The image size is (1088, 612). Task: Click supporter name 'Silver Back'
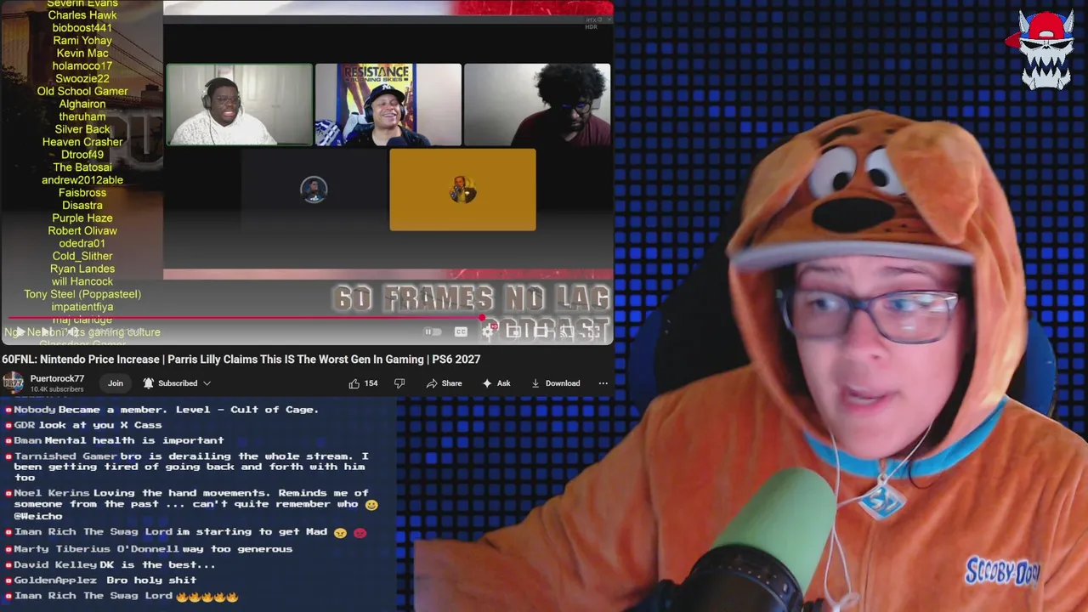(82, 129)
